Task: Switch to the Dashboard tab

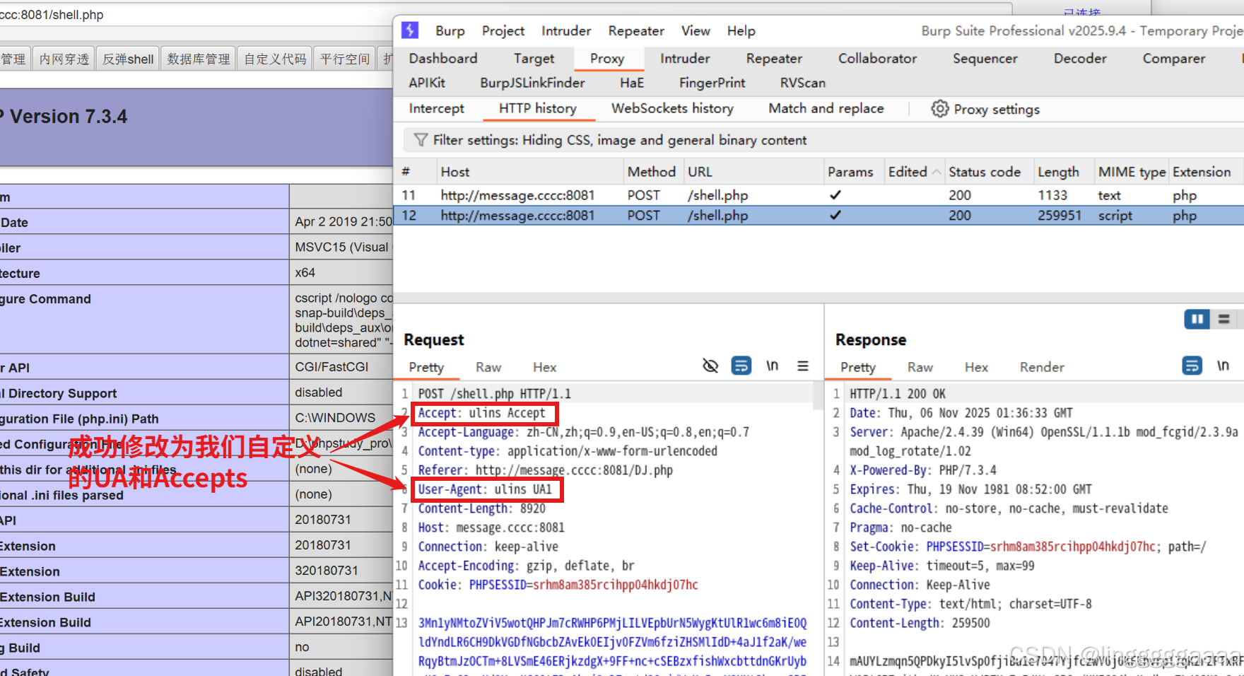Action: pyautogui.click(x=443, y=59)
